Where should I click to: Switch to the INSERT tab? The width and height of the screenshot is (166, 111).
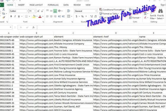coord(21,5)
